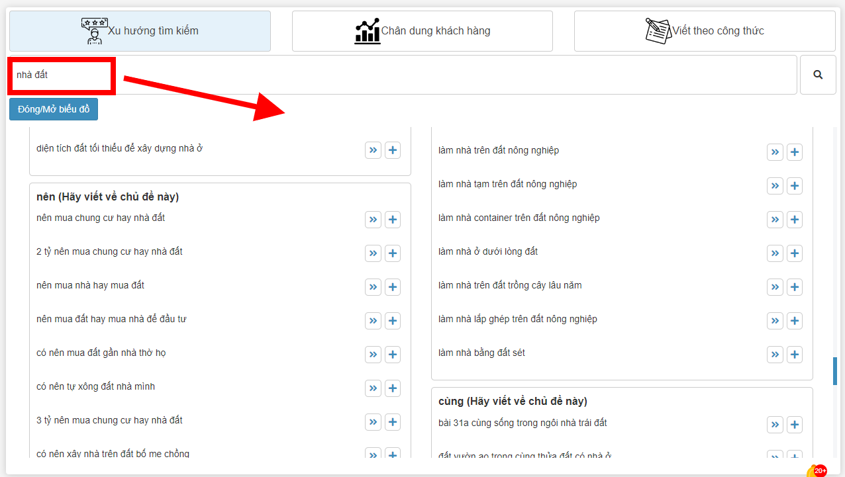This screenshot has width=845, height=477.
Task: Select text 'diện tích đất tối thiểu để xây dựng nhà ở'
Action: click(119, 148)
